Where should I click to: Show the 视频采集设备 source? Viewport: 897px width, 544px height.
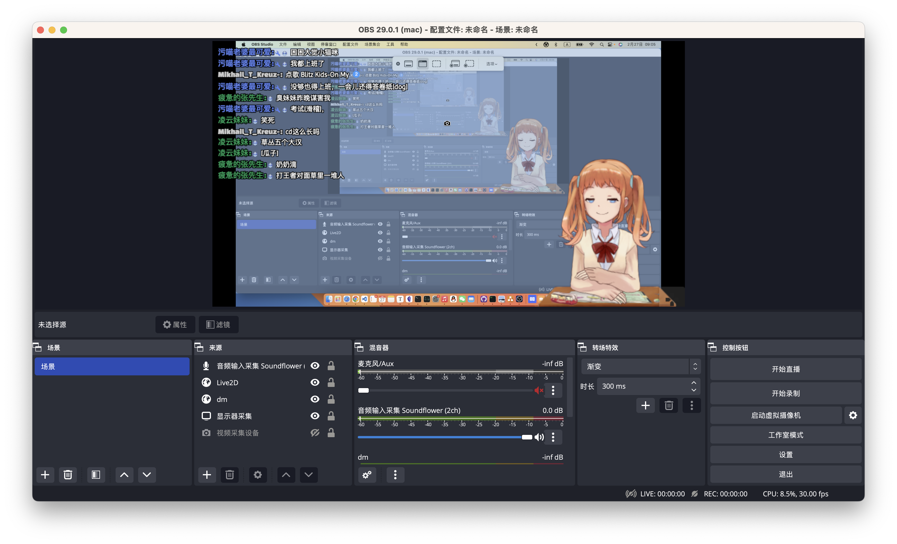tap(315, 433)
